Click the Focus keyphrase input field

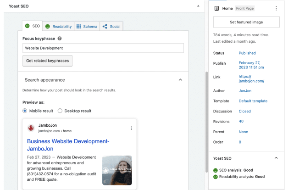[x=103, y=48]
